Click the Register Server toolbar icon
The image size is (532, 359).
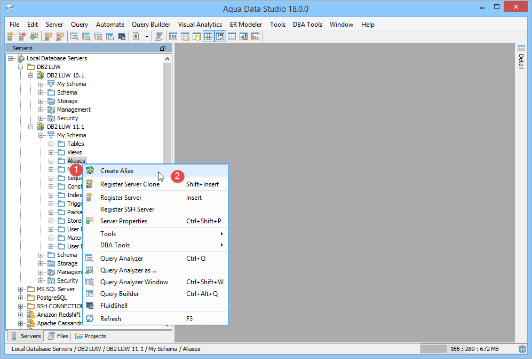11,36
